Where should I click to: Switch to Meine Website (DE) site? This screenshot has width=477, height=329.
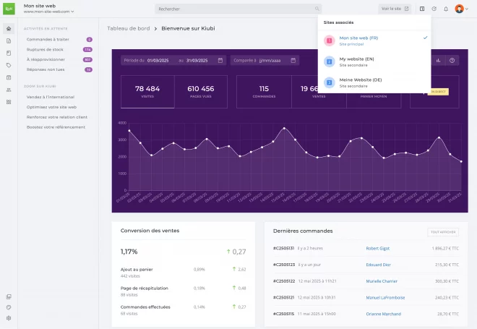[x=374, y=82]
